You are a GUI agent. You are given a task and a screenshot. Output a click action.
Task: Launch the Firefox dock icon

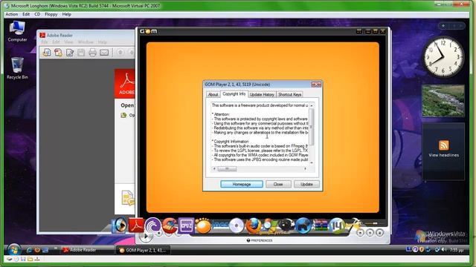click(253, 225)
